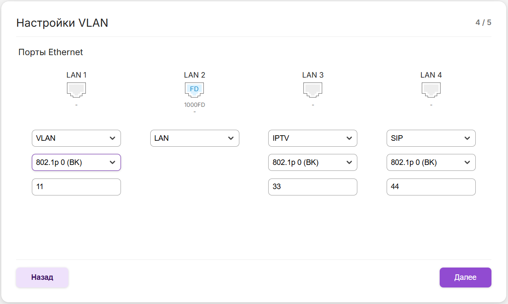
Task: Click the VLAN ID field containing 11
Action: point(76,187)
